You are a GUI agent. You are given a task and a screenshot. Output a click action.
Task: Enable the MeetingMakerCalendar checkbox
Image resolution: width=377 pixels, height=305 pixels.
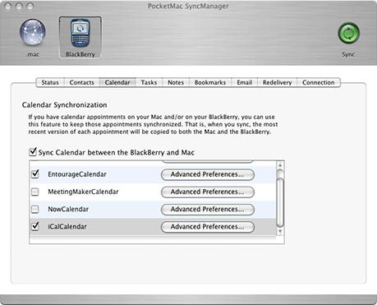coord(35,192)
